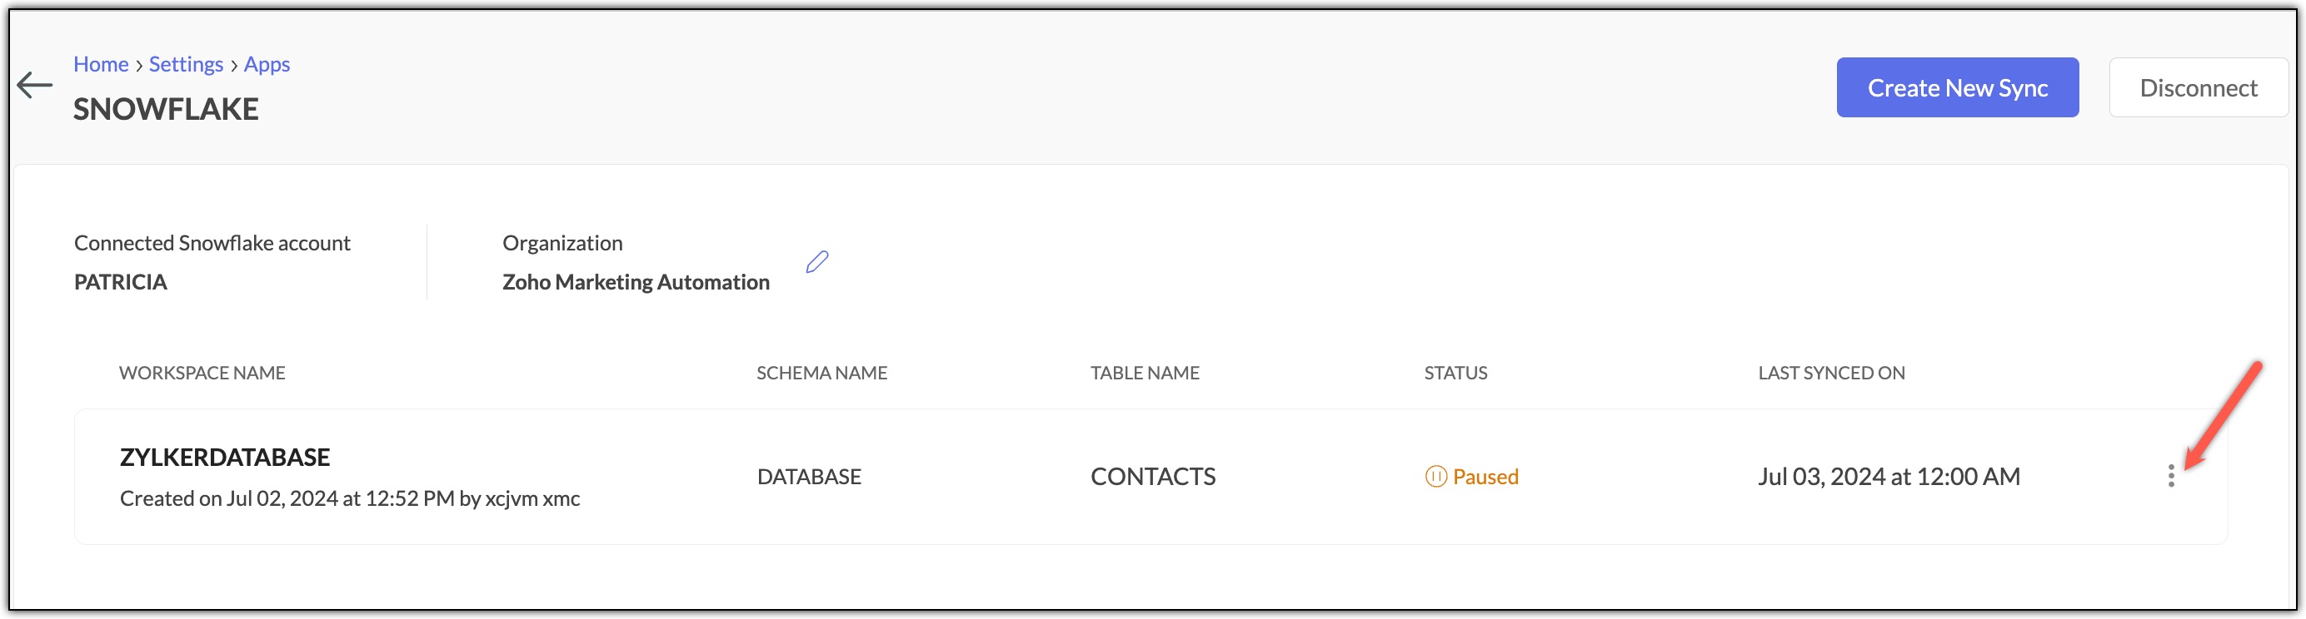This screenshot has width=2306, height=619.
Task: Click the LAST SYNCED ON column header
Action: pyautogui.click(x=1830, y=373)
